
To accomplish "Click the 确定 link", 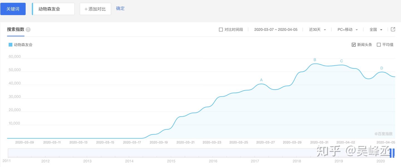I will pos(120,8).
